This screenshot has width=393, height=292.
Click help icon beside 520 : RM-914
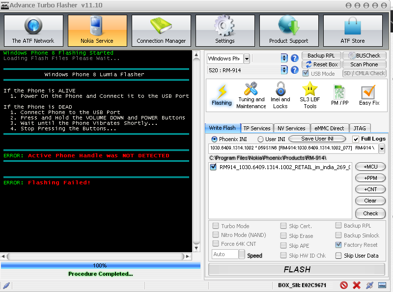295,70
